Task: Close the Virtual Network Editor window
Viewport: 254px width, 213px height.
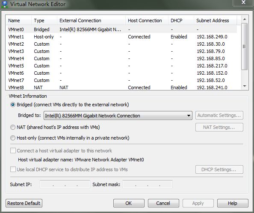Action: 243,3
